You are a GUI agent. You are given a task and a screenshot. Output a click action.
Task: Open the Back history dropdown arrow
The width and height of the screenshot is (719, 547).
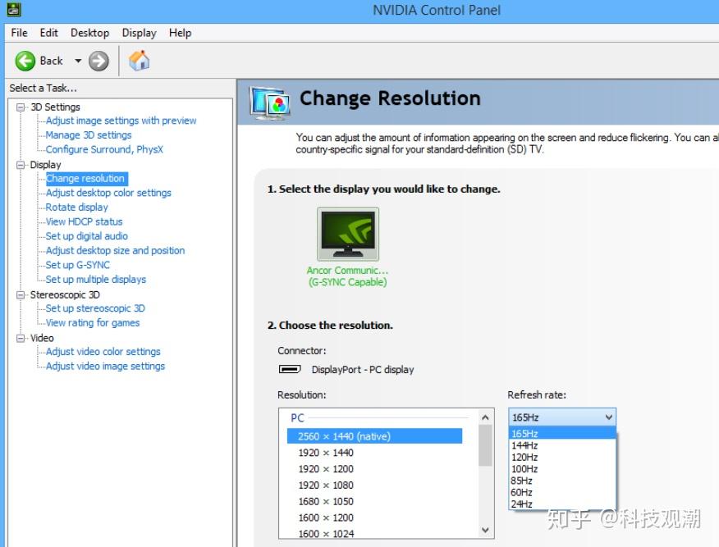(78, 61)
